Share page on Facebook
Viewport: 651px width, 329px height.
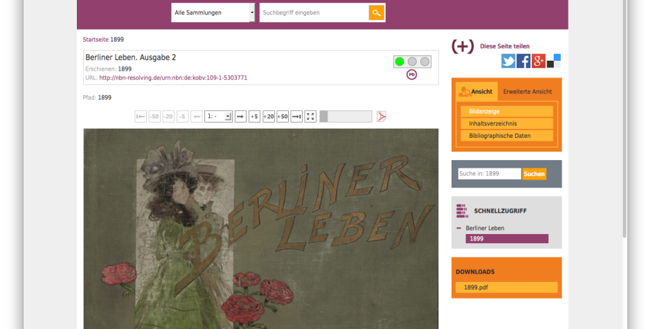523,61
